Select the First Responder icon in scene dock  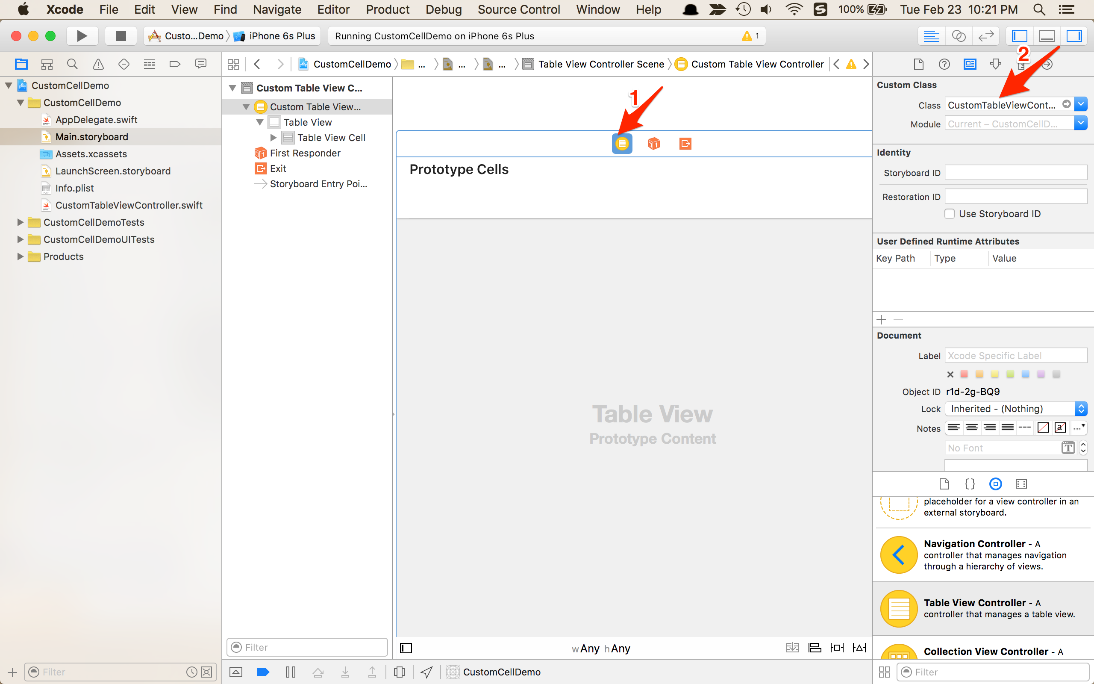pos(654,143)
